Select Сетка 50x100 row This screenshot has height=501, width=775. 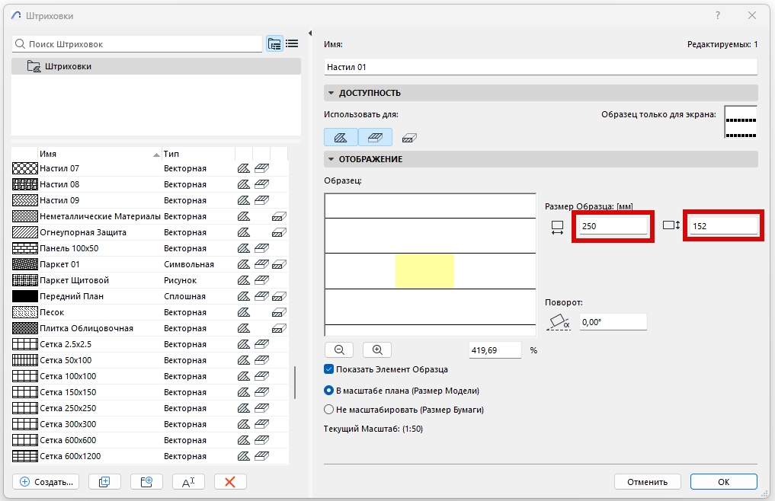point(150,359)
